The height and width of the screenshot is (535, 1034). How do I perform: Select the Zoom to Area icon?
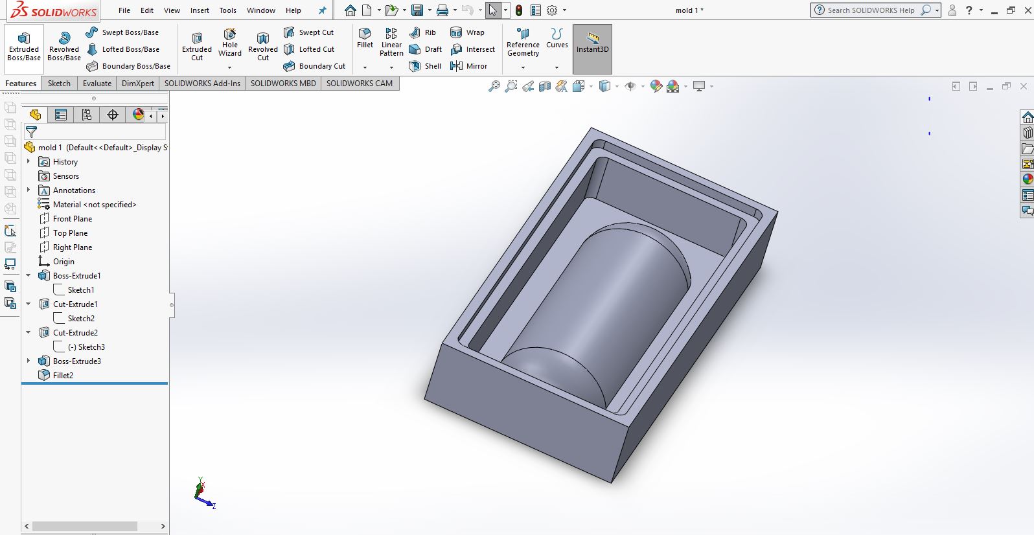click(511, 86)
